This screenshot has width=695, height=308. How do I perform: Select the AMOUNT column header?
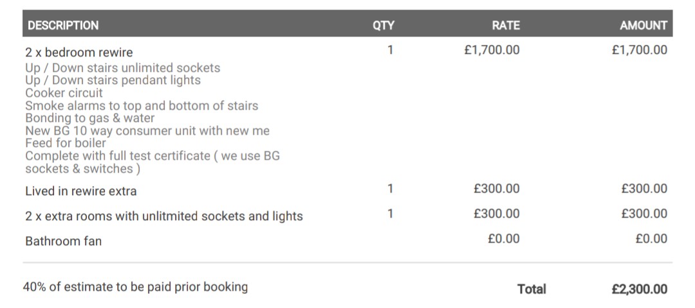(x=643, y=26)
